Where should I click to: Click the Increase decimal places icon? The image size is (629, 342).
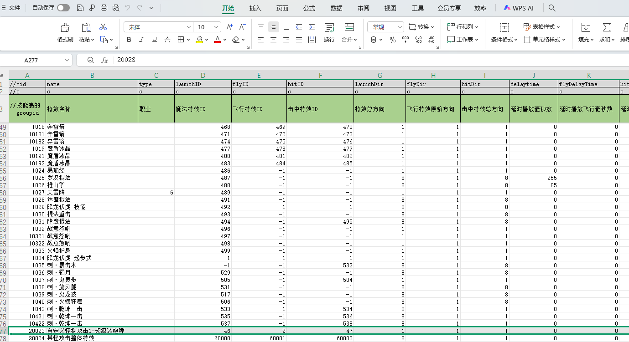(x=418, y=40)
